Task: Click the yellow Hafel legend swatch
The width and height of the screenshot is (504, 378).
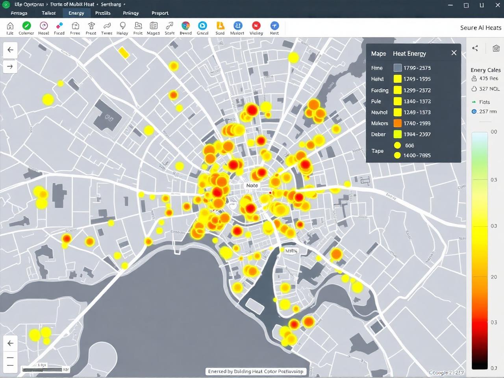Action: pos(398,79)
